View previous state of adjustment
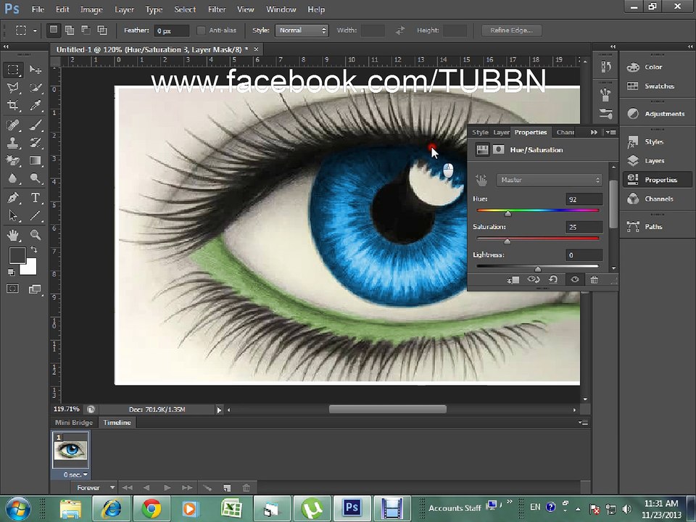The image size is (696, 522). point(533,280)
